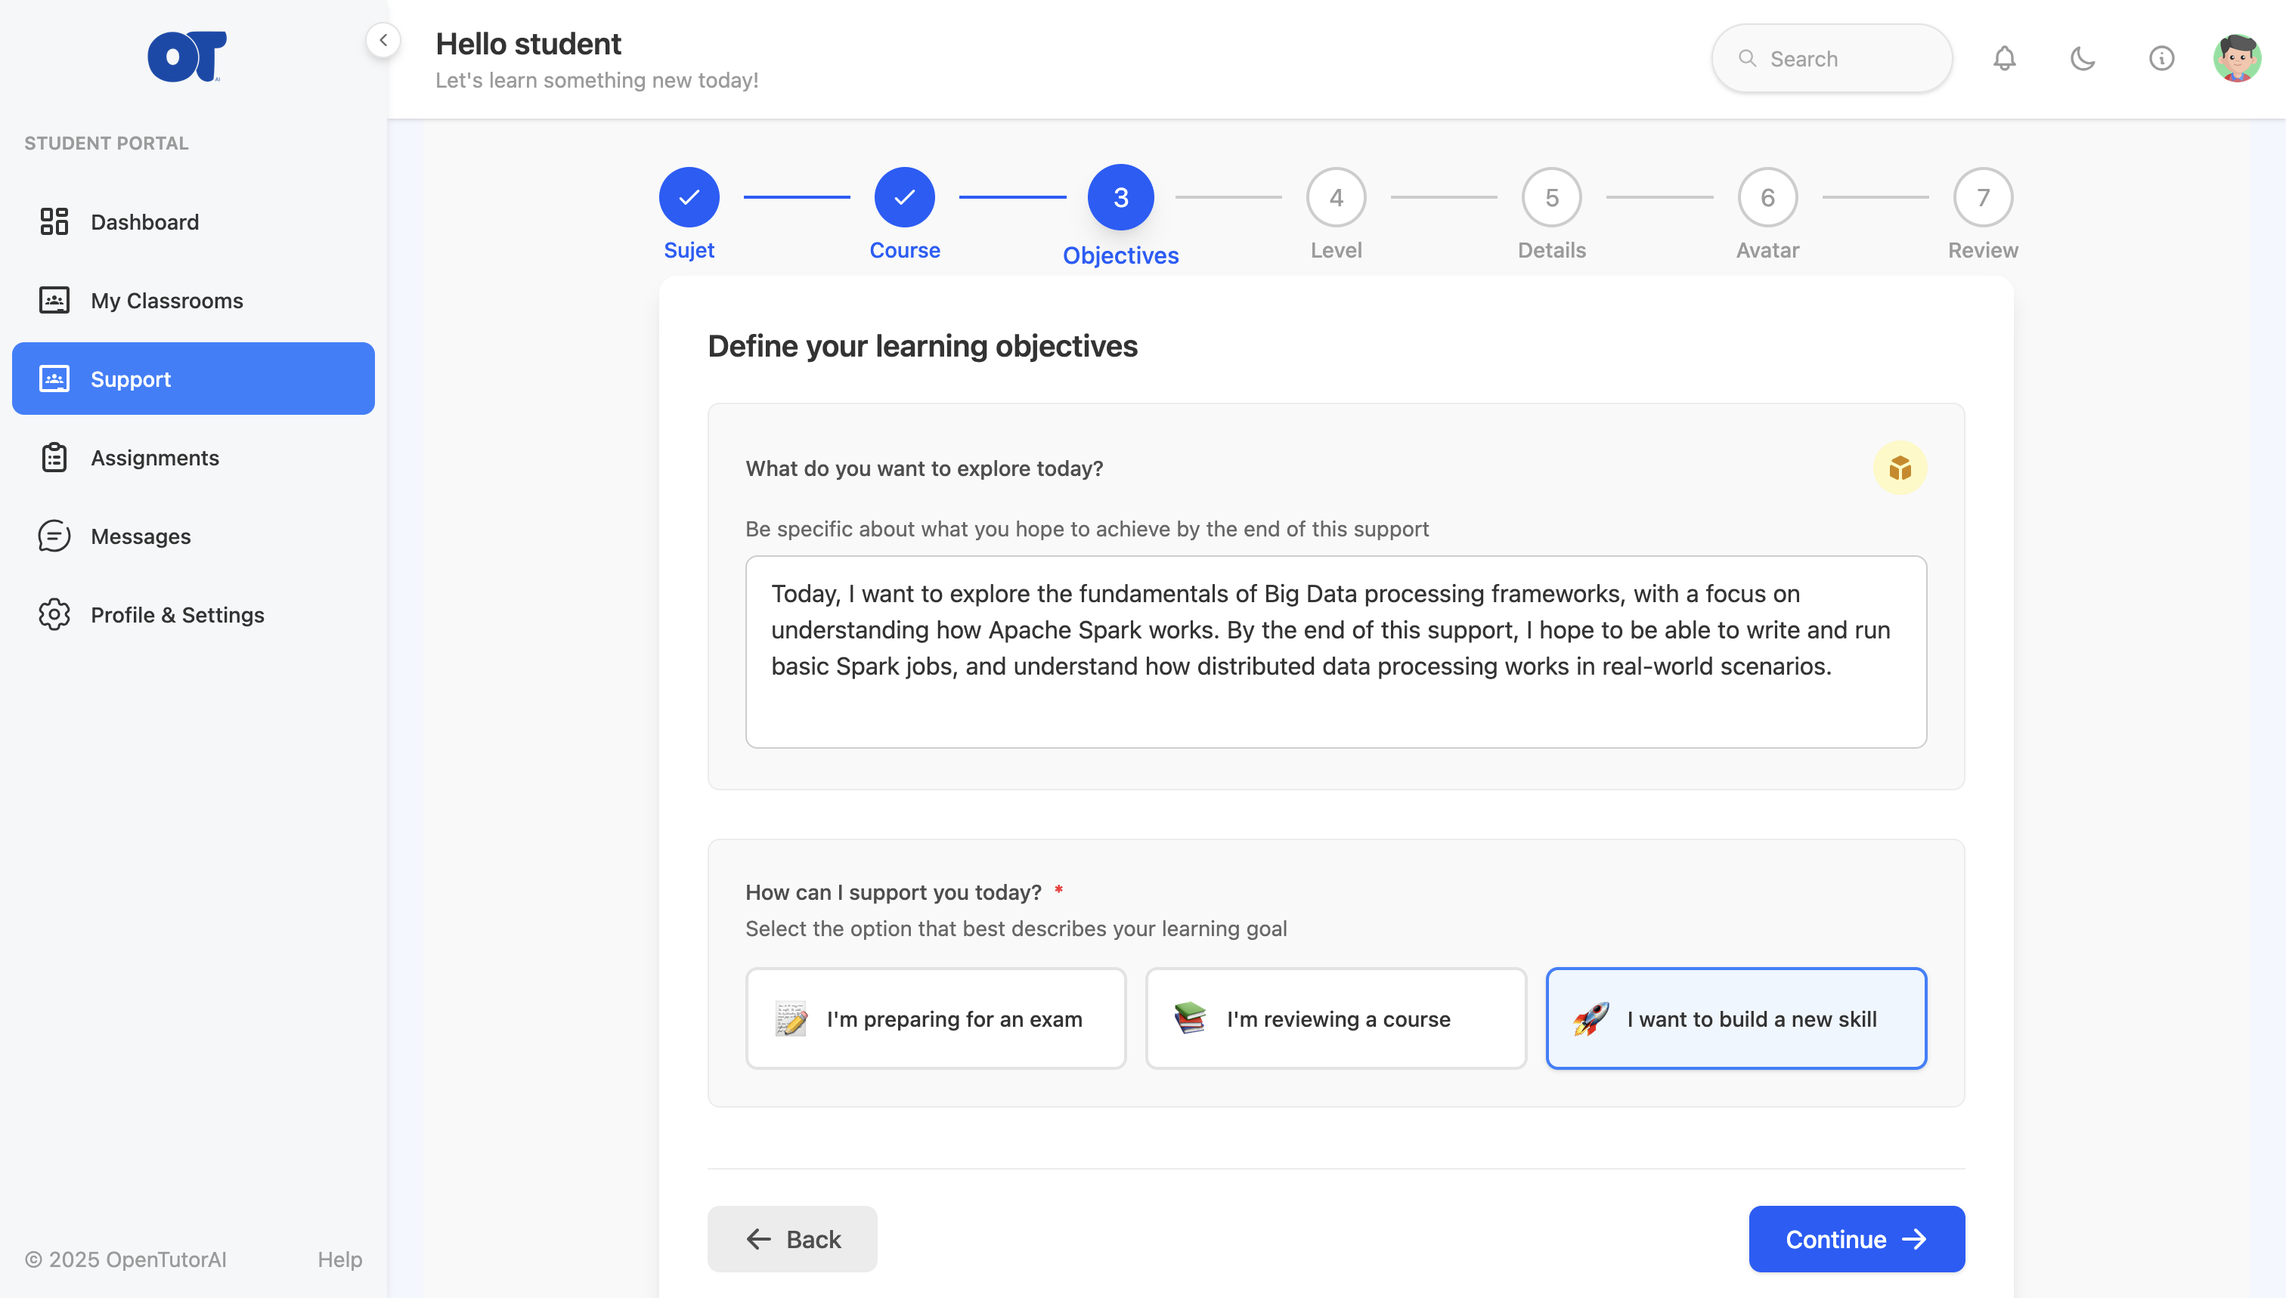Image resolution: width=2286 pixels, height=1298 pixels.
Task: Collapse the sidebar with chevron
Action: coord(383,40)
